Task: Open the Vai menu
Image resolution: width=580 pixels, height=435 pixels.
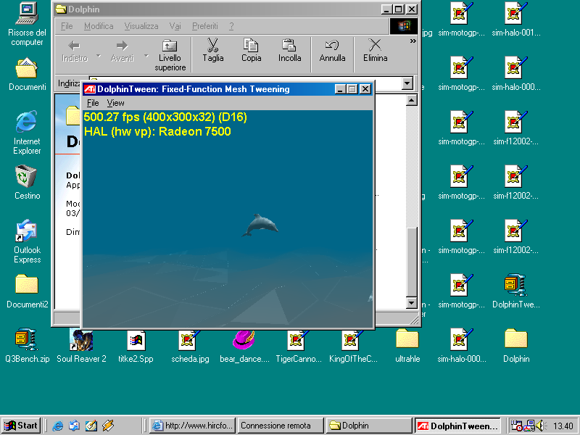Action: pyautogui.click(x=175, y=26)
